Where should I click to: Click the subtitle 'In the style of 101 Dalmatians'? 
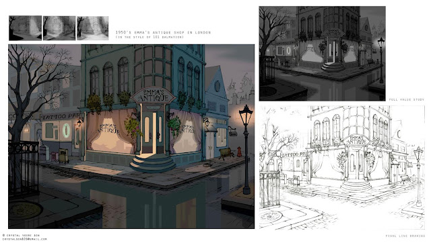pyautogui.click(x=150, y=37)
